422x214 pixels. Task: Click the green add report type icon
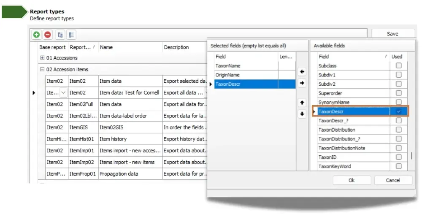click(x=37, y=35)
